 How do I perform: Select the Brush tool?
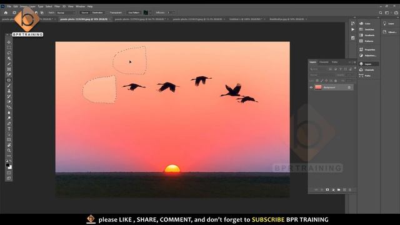point(9,86)
